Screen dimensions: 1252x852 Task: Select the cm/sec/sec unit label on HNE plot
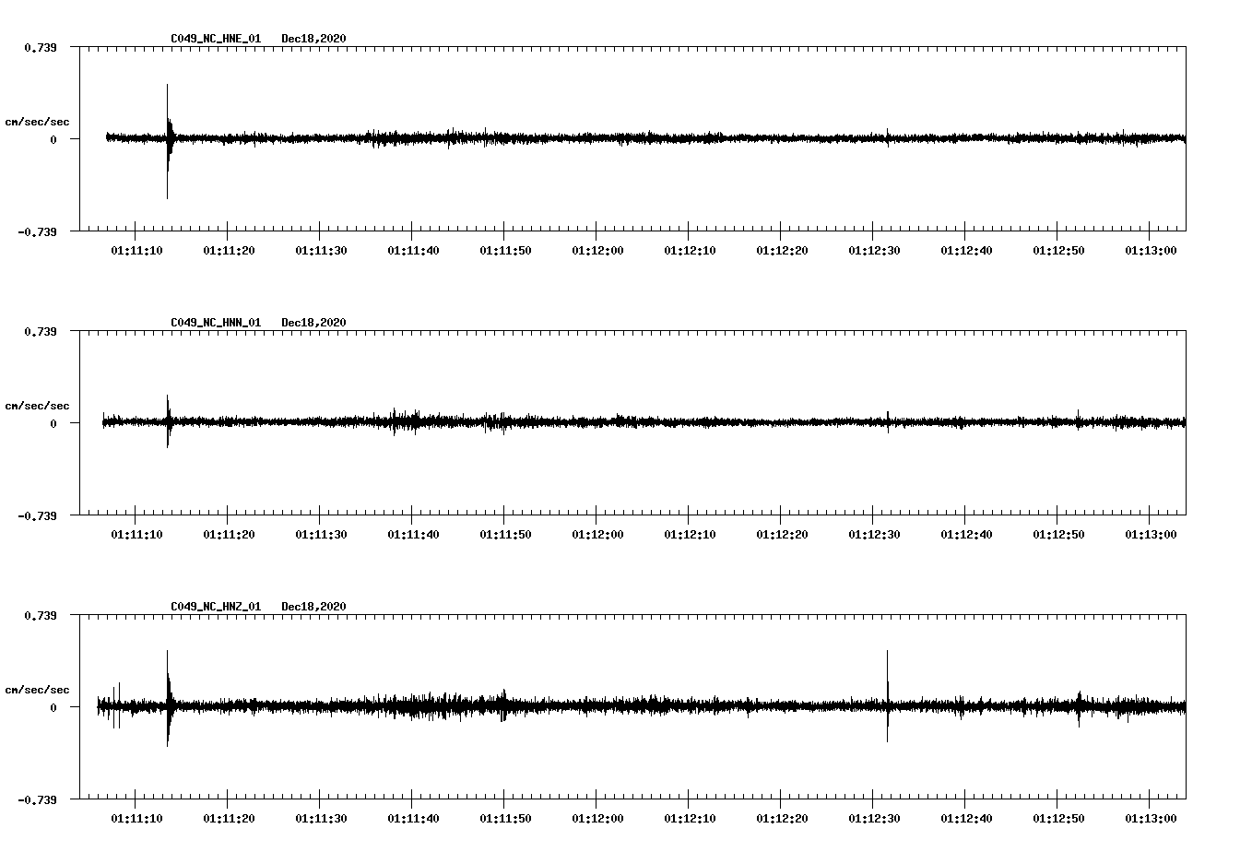tap(38, 121)
